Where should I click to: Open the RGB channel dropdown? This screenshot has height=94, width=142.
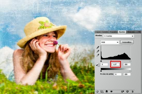point(110,42)
